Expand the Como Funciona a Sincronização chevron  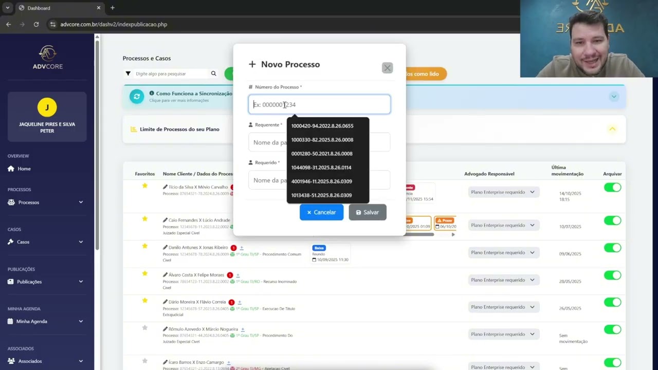613,97
